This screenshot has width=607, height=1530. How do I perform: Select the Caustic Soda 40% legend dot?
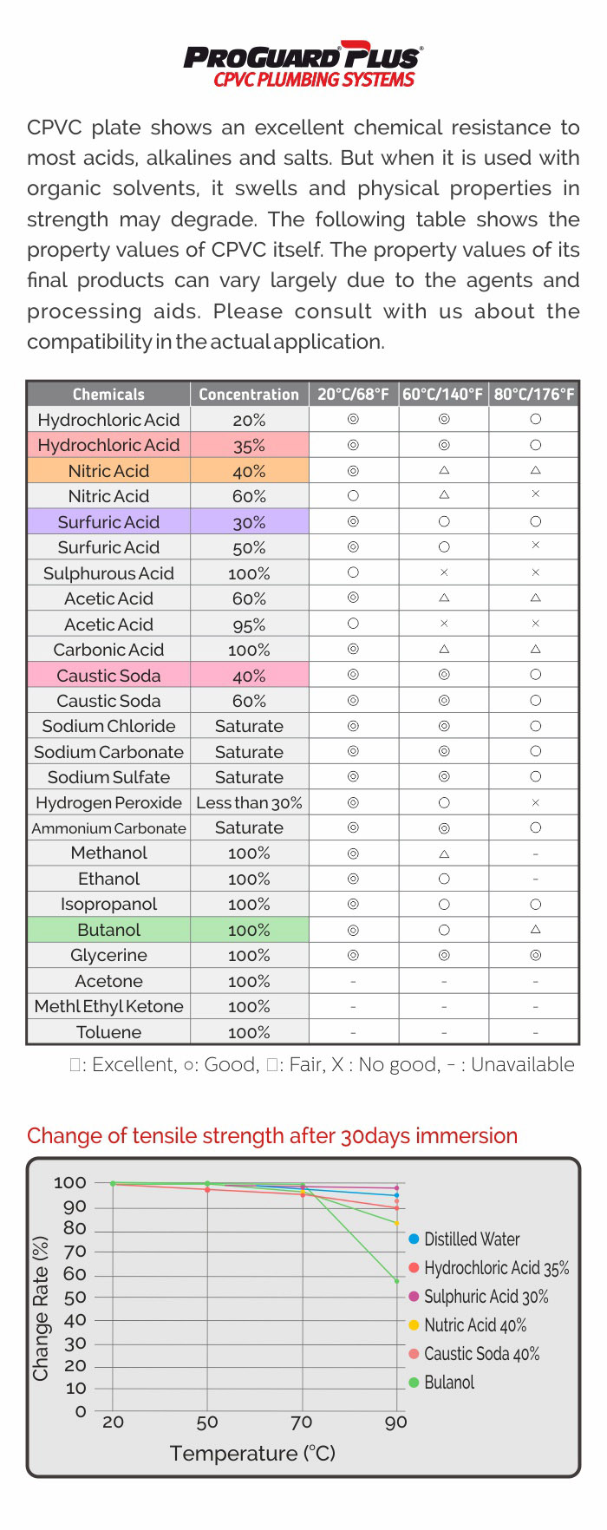tap(414, 1353)
